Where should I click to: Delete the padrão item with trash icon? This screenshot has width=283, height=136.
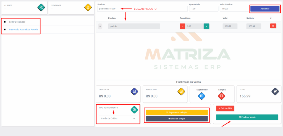click(273, 26)
